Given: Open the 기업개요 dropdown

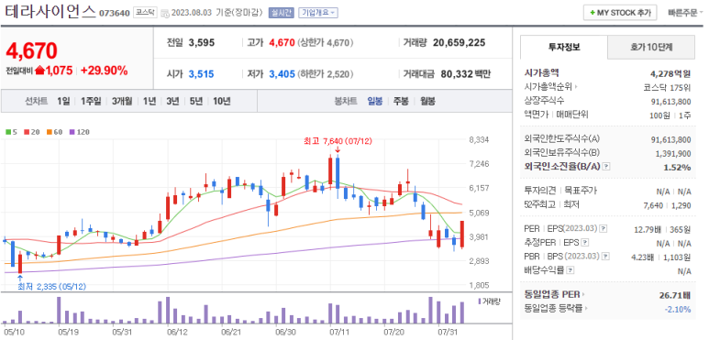Looking at the screenshot, I should (x=318, y=13).
